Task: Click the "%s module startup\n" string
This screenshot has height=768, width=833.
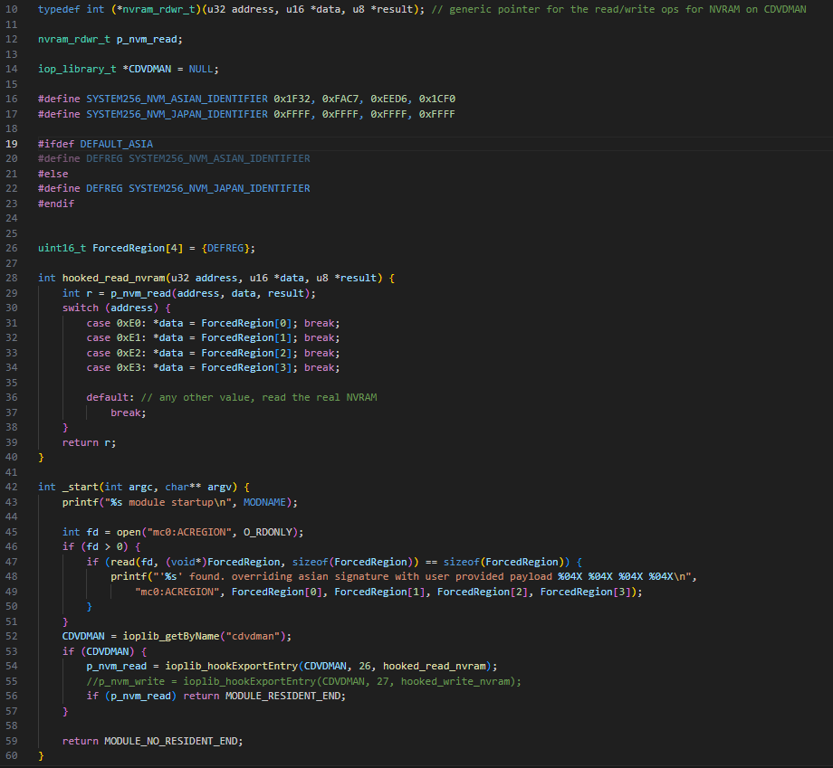Action: tap(168, 502)
